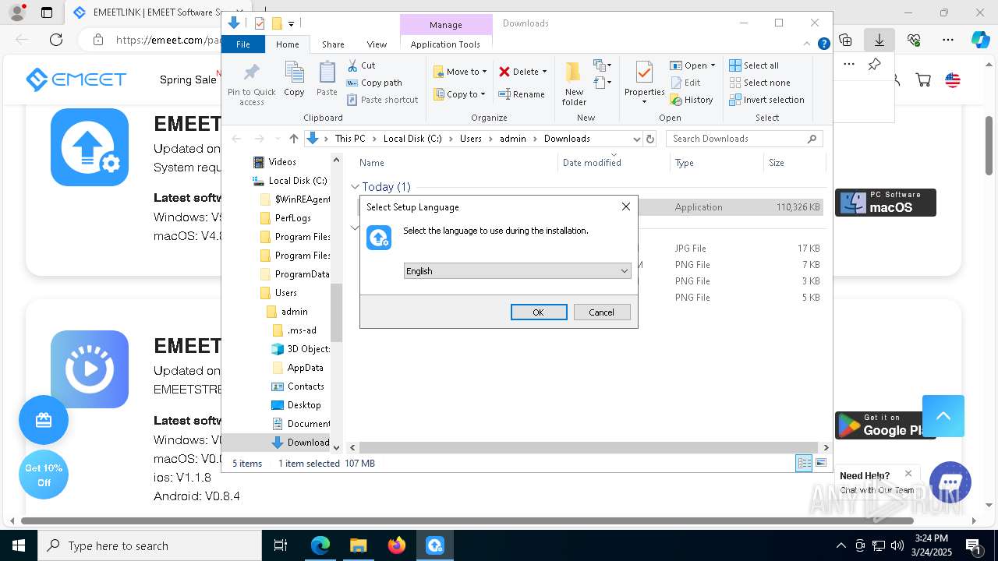
Task: Click the EMEET logo on webpage
Action: 76,79
